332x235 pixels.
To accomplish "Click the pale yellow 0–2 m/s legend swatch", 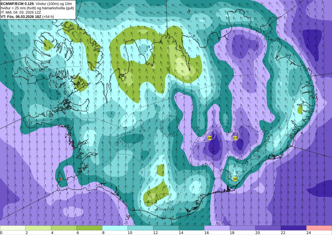I will (x=13, y=228).
